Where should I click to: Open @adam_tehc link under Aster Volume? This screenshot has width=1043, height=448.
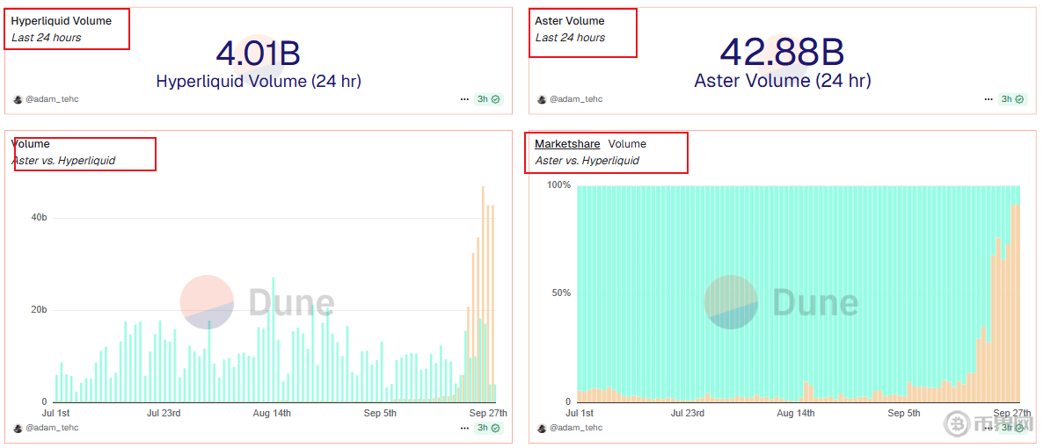point(576,99)
